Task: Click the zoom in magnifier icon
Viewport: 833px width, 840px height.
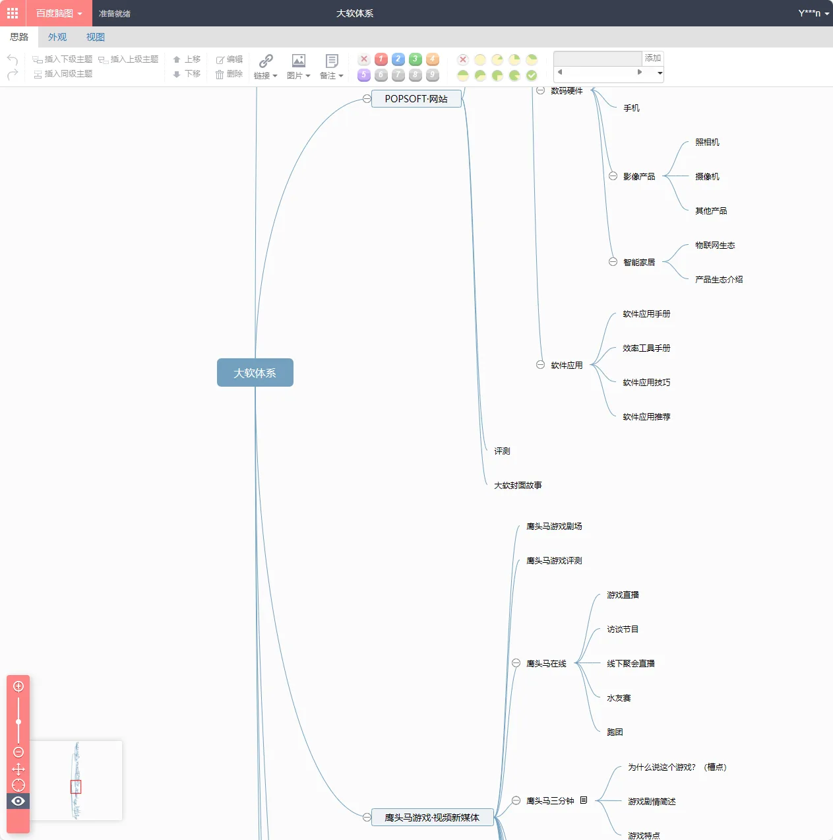Action: tap(18, 686)
